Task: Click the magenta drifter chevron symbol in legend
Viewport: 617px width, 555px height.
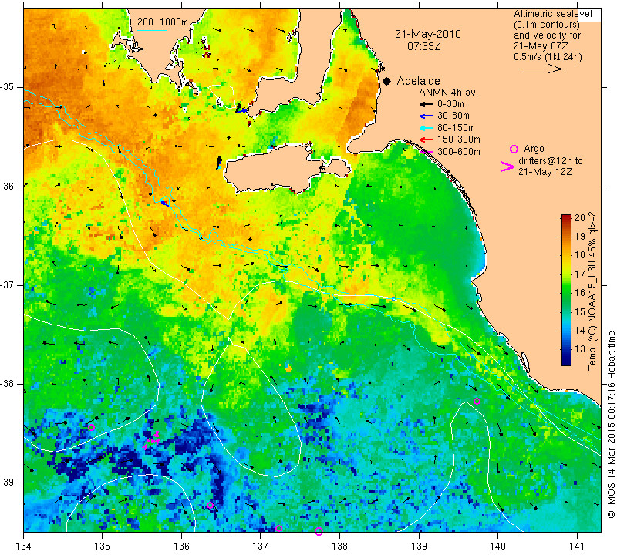Action: click(507, 166)
